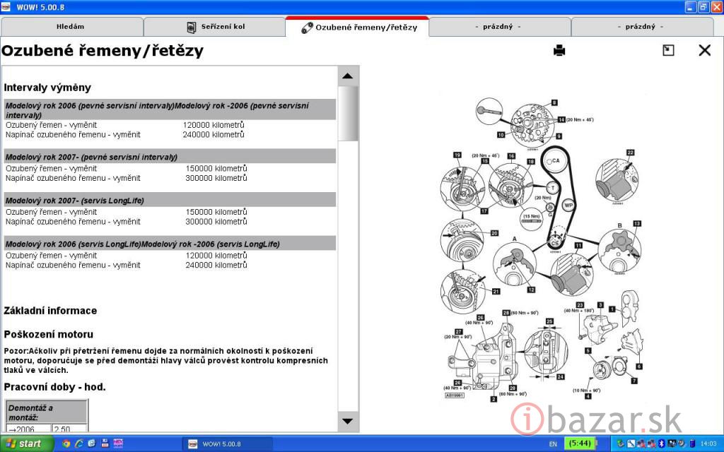Click the printer icon to print page
The height and width of the screenshot is (452, 724).
pyautogui.click(x=559, y=50)
